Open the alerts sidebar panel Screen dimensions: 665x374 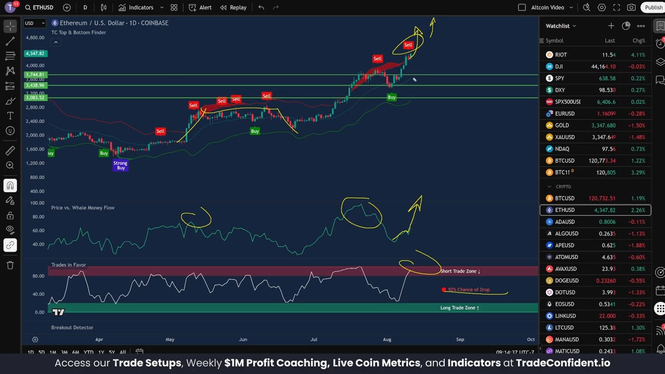pos(660,44)
